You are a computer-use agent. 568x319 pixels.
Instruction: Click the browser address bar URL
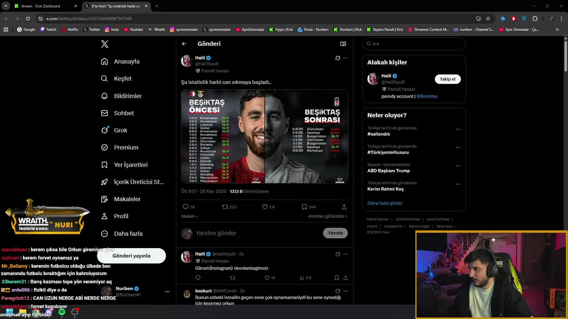click(x=89, y=19)
